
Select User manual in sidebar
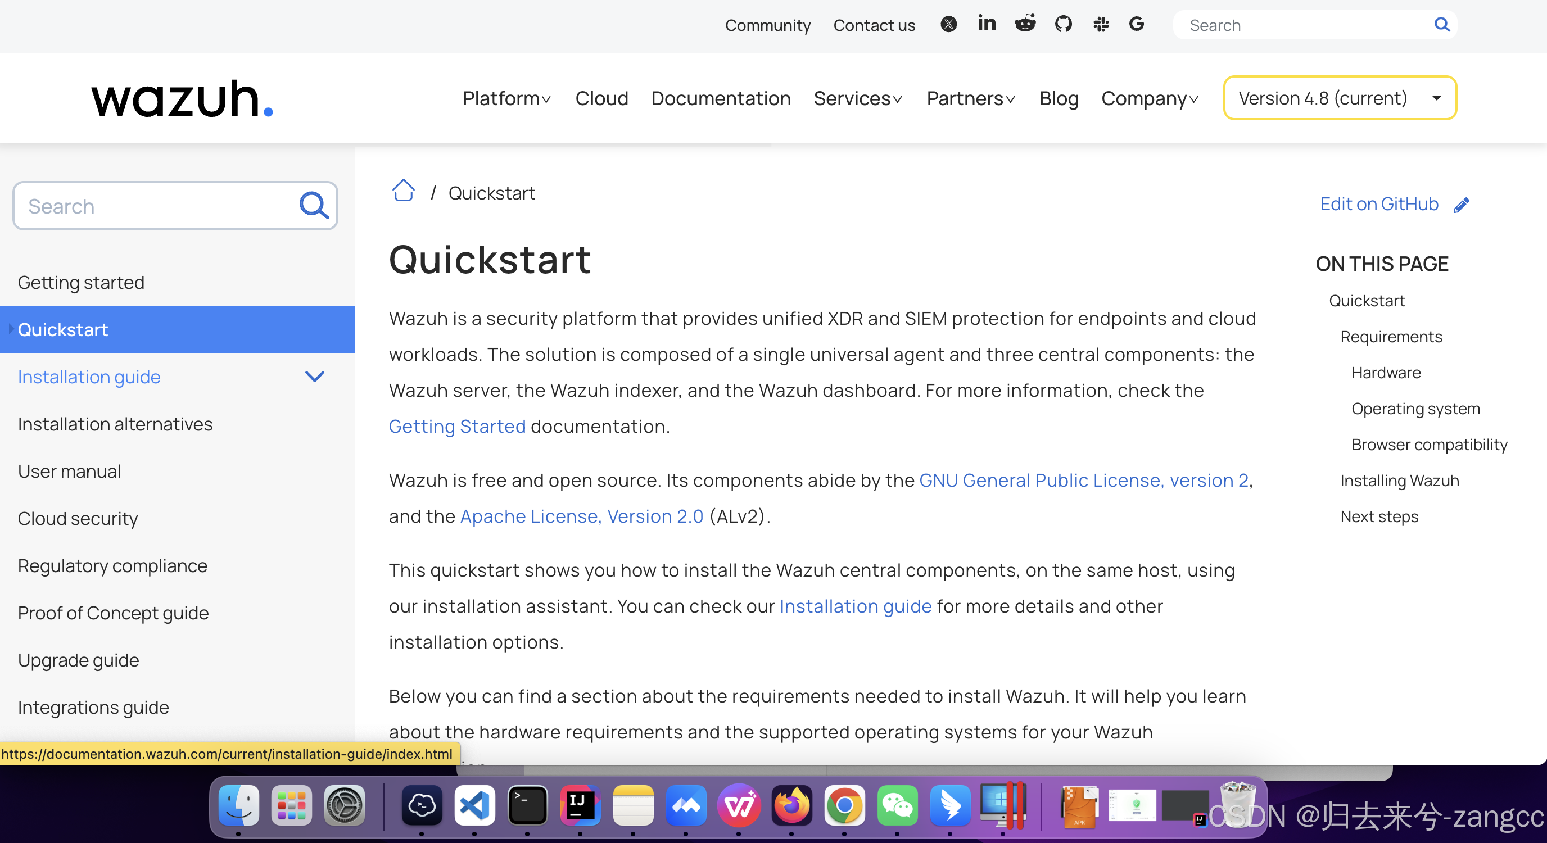[69, 472]
